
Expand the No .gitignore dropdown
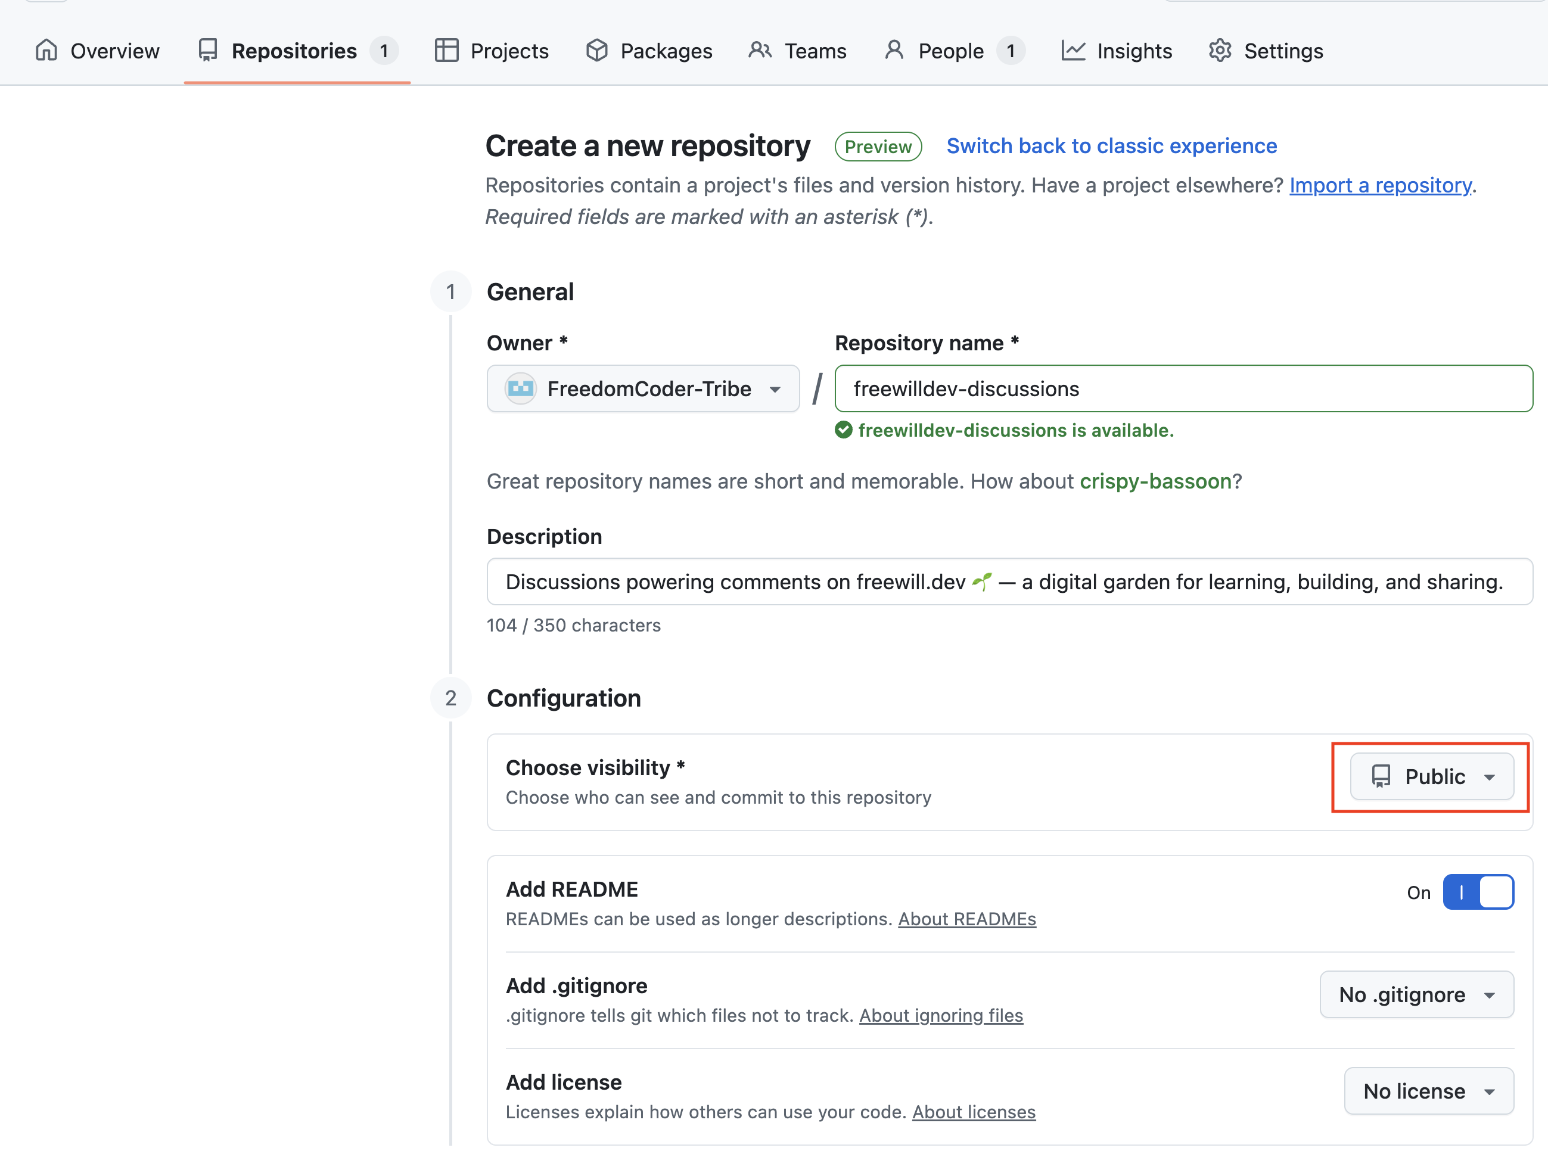1416,994
